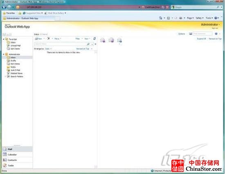
Task: Expand the Search Folders node
Action: coord(5,76)
